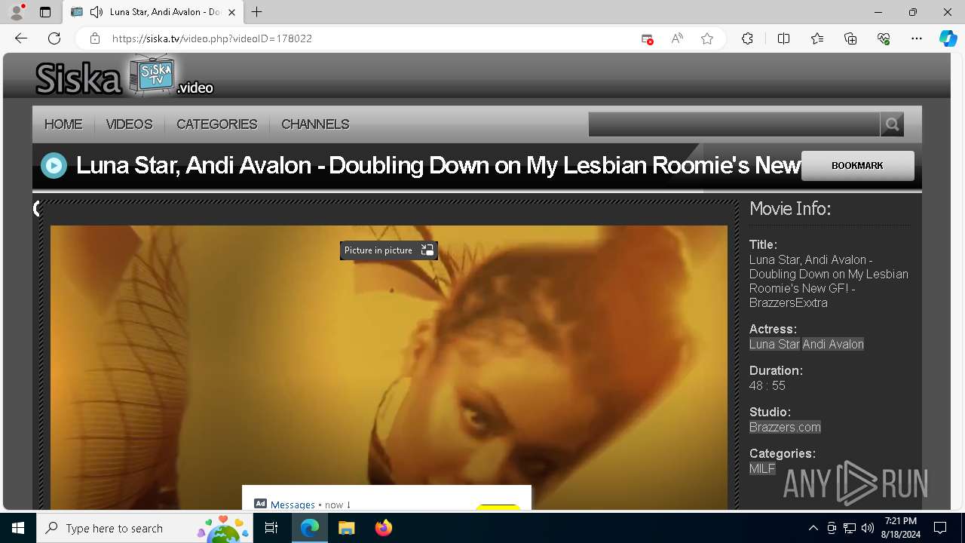Open the CHANNELS menu item
This screenshot has height=543, width=965.
pyautogui.click(x=315, y=124)
